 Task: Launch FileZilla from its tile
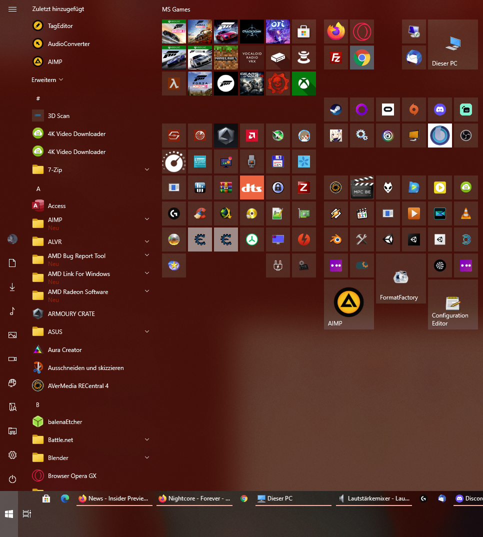(x=335, y=57)
